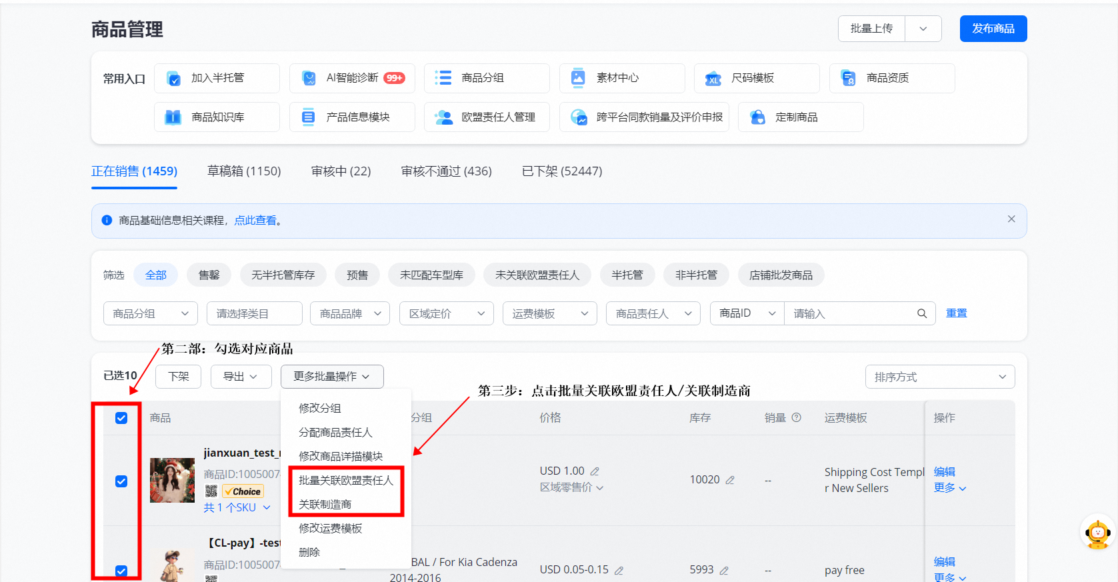Toggle checkbox for CL-pay test product row
1118x582 pixels.
point(121,571)
